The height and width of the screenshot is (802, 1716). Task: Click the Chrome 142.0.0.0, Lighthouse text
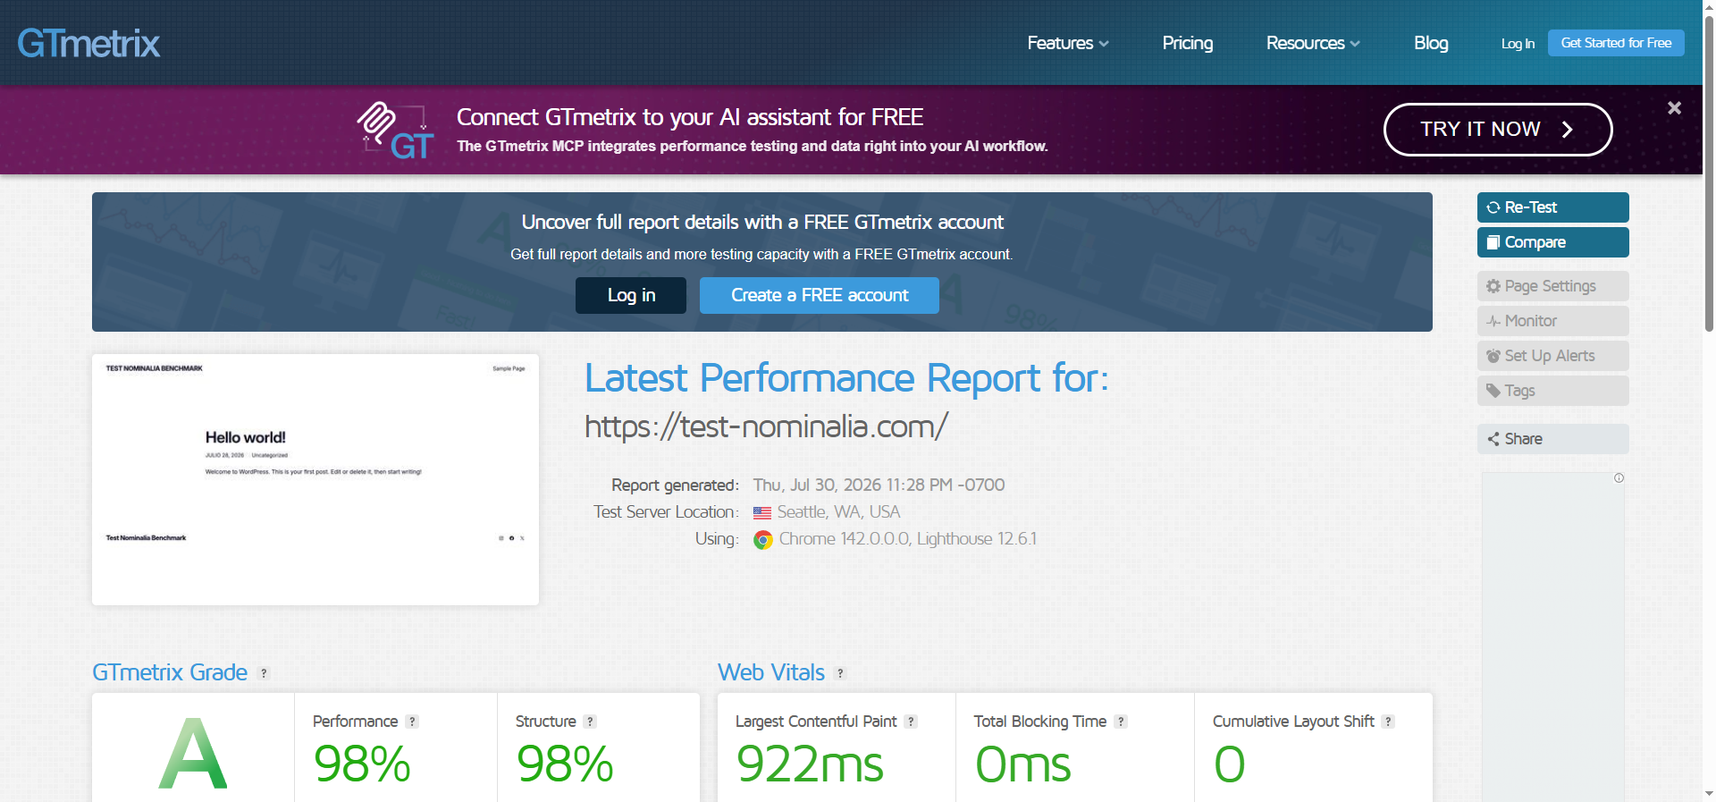coord(907,539)
